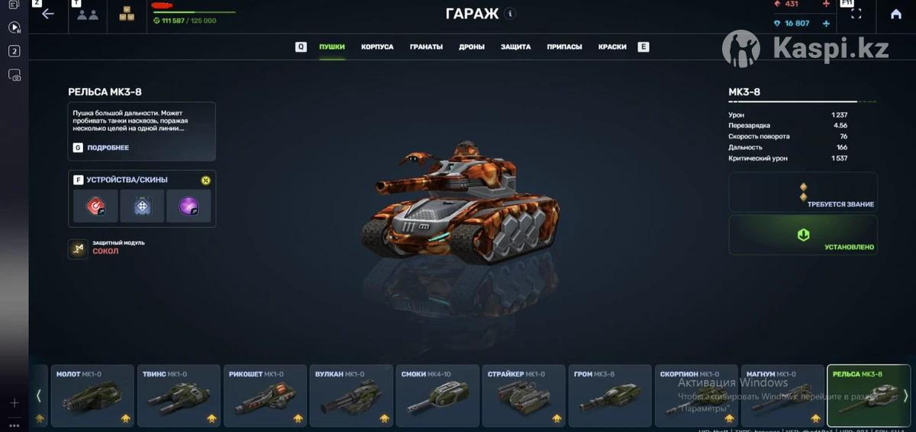Screen dimensions: 916x432
Task: Select the ГРОМ МК3-8 turret card
Action: pos(609,395)
